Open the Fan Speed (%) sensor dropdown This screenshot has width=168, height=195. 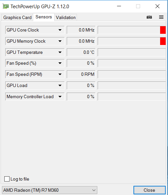(x=35, y=63)
